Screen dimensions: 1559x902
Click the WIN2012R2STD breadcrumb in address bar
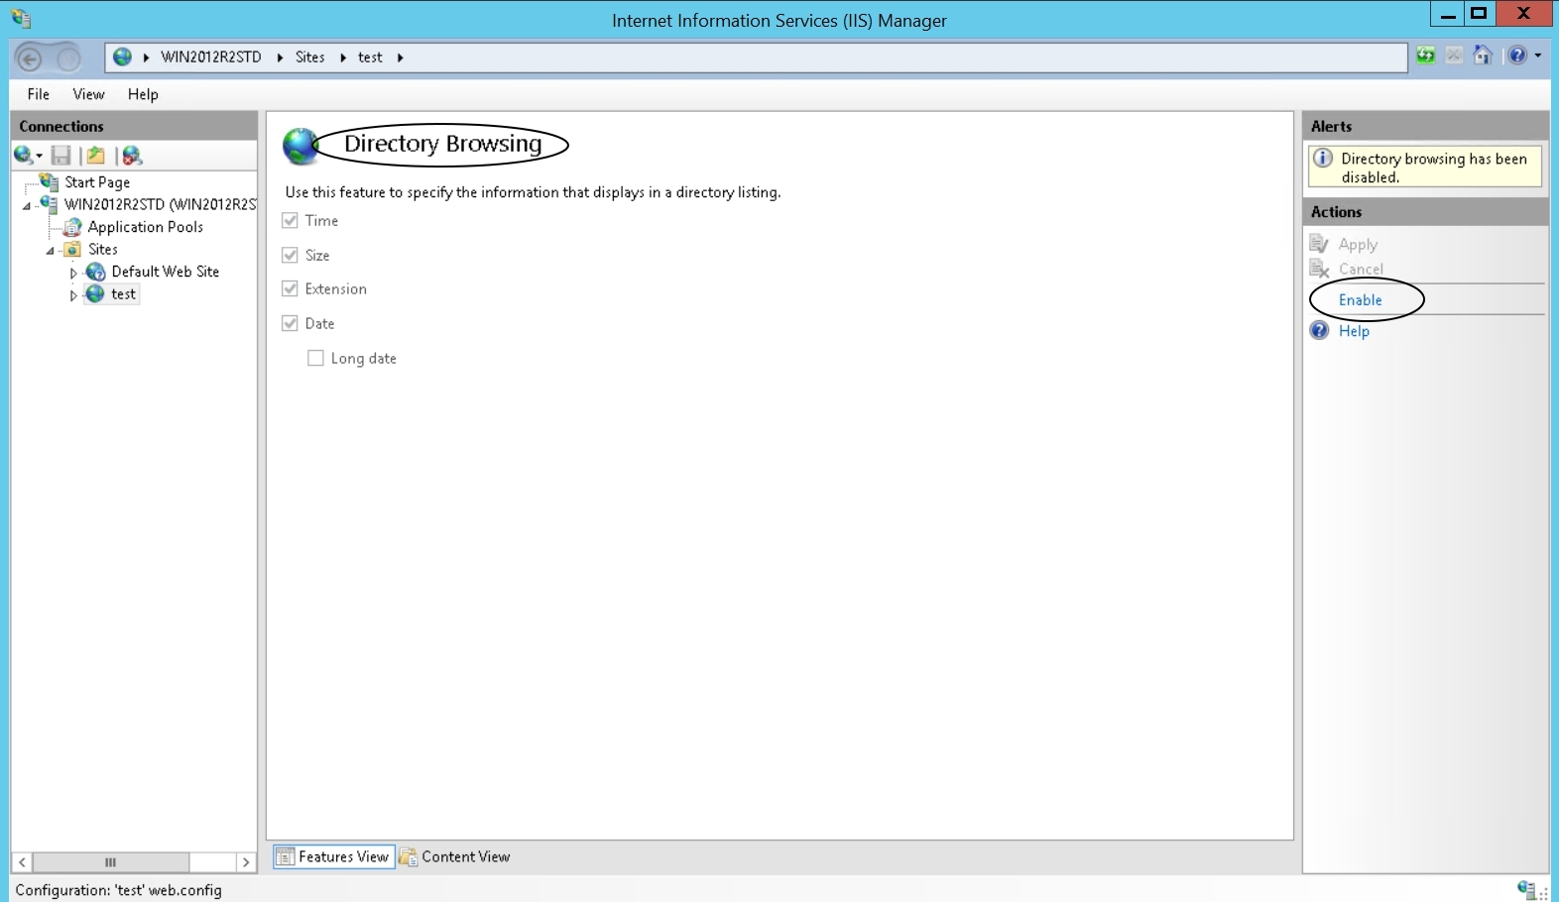211,57
